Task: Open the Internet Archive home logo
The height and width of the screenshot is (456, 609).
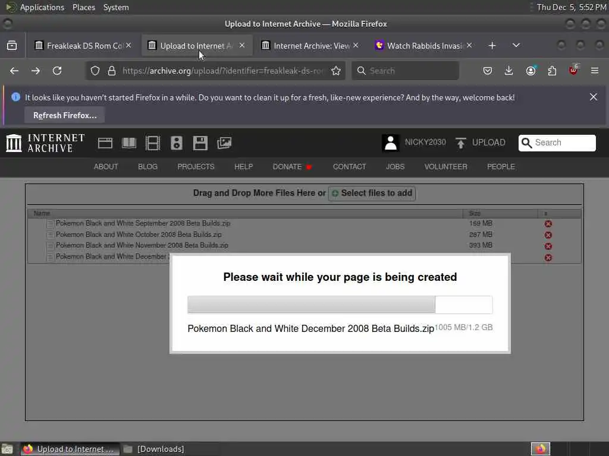Action: click(x=45, y=143)
